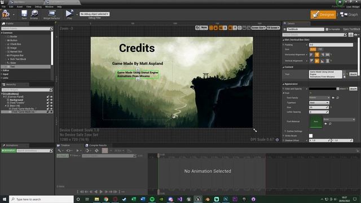Set slot Size to Auto
The image size is (361, 203).
[x=313, y=49]
